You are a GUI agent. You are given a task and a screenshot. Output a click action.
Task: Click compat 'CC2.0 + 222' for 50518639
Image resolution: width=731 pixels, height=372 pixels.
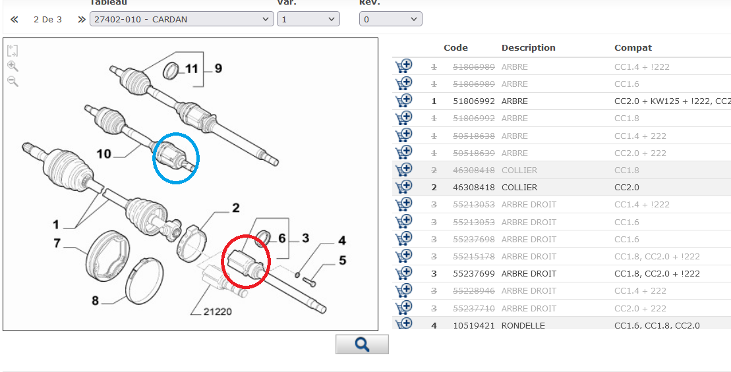pyautogui.click(x=640, y=153)
